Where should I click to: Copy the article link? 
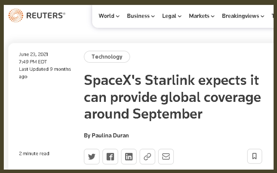(x=147, y=157)
